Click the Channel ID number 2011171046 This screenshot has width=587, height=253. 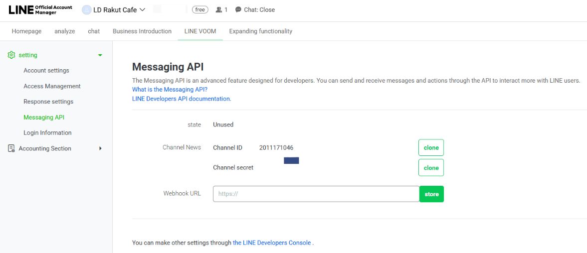276,147
